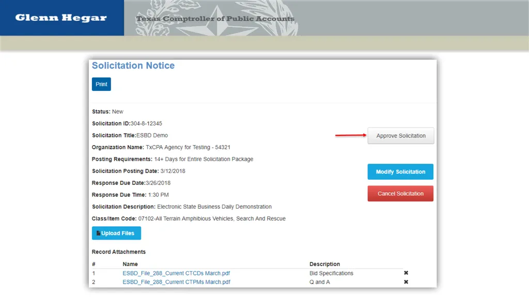Open ESBD_File_288_Current CTPMs March.pdf

(x=177, y=282)
